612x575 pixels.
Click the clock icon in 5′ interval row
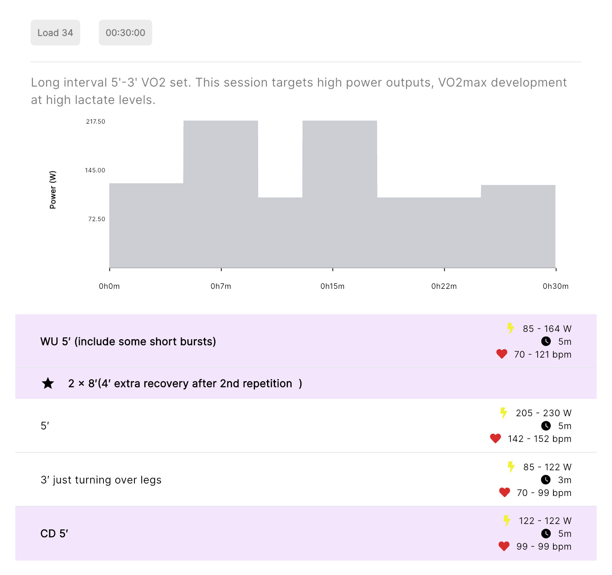tap(546, 426)
